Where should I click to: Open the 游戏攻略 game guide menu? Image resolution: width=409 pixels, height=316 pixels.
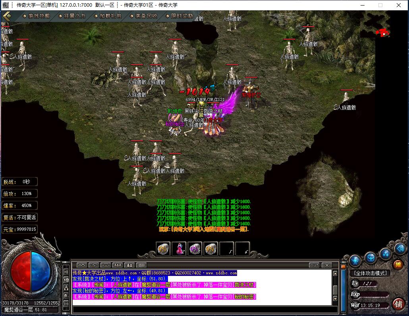tap(37, 16)
